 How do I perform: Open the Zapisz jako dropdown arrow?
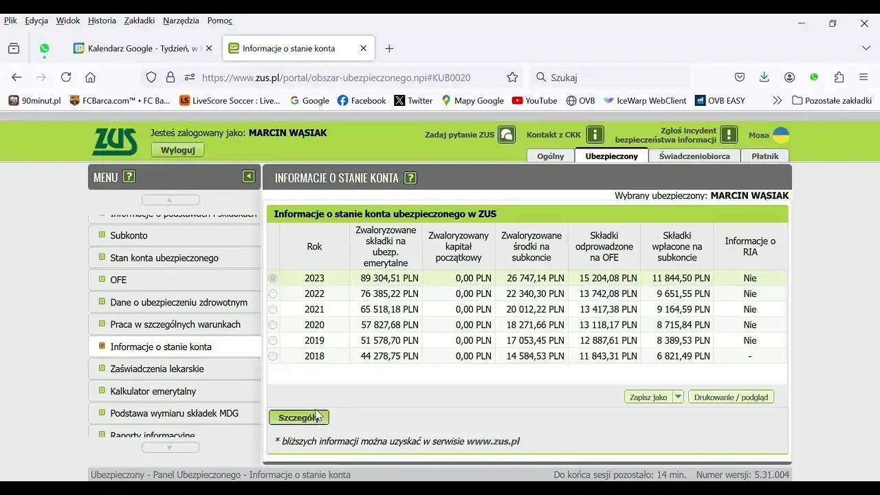(x=678, y=397)
